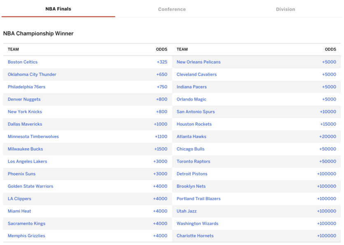
Task: Go to Philadelphia 76ers team page
Action: [x=27, y=87]
